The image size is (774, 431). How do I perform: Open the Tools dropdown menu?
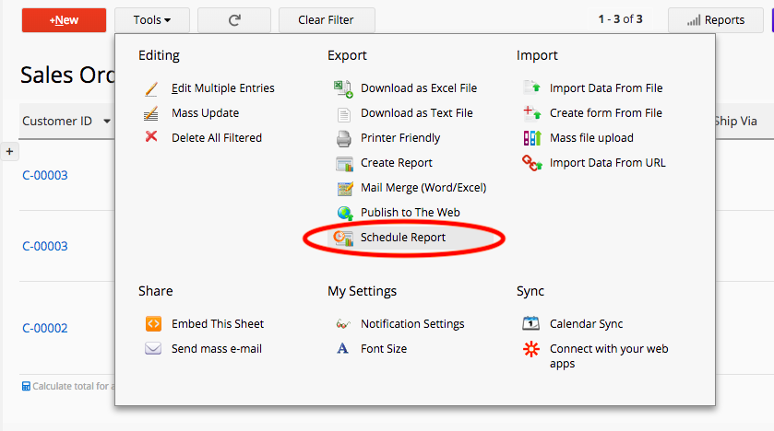[x=152, y=20]
